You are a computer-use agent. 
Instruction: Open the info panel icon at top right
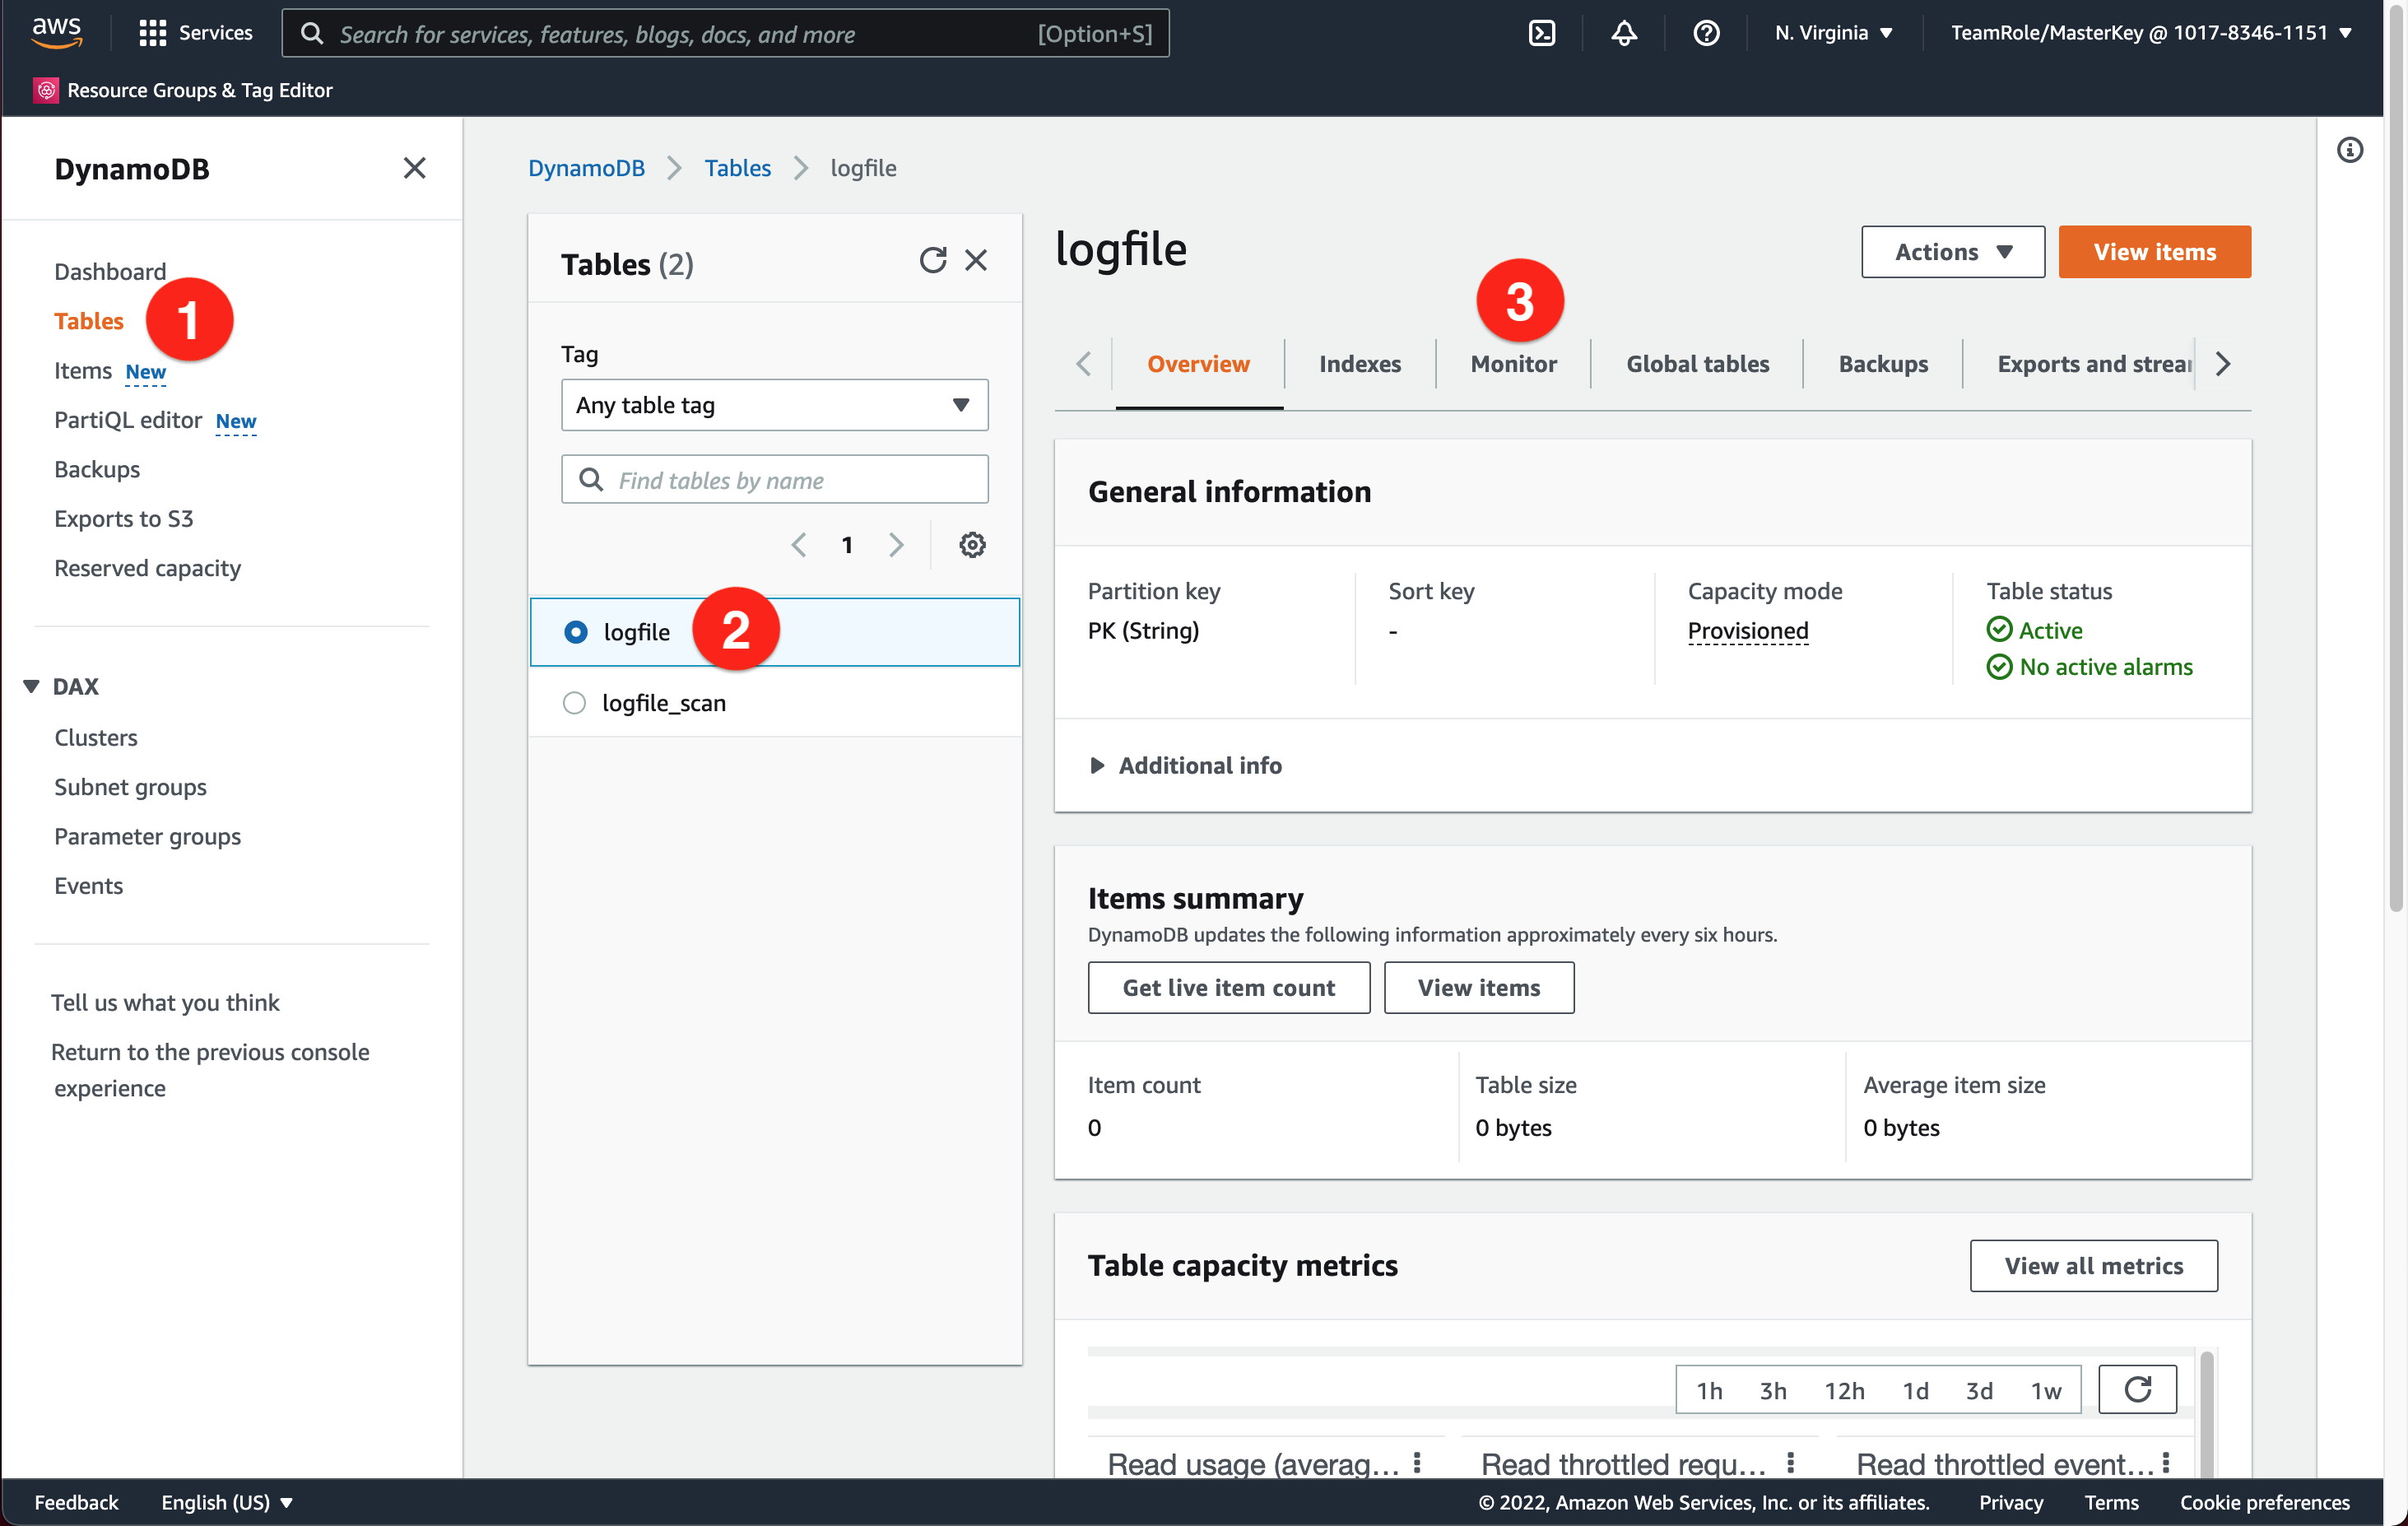pos(2350,150)
